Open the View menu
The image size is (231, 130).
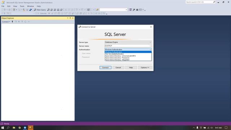pyautogui.click(x=15, y=6)
